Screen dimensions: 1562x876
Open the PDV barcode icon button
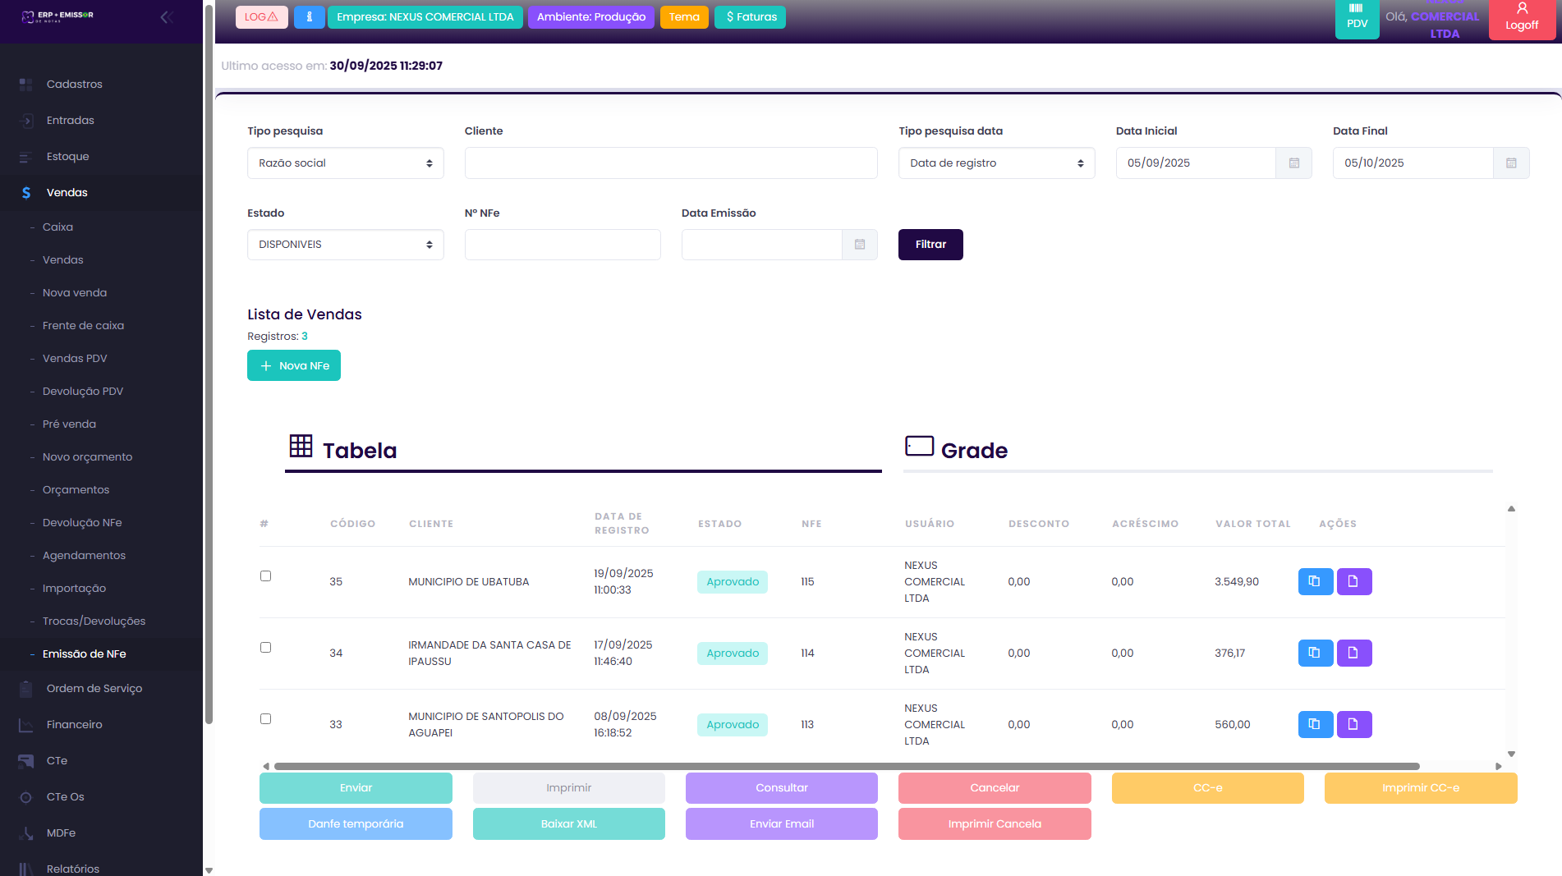(x=1357, y=17)
